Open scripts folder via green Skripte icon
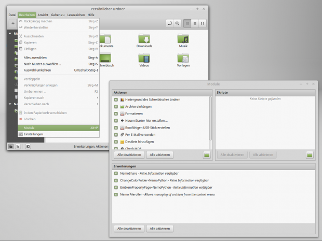 click(310, 154)
